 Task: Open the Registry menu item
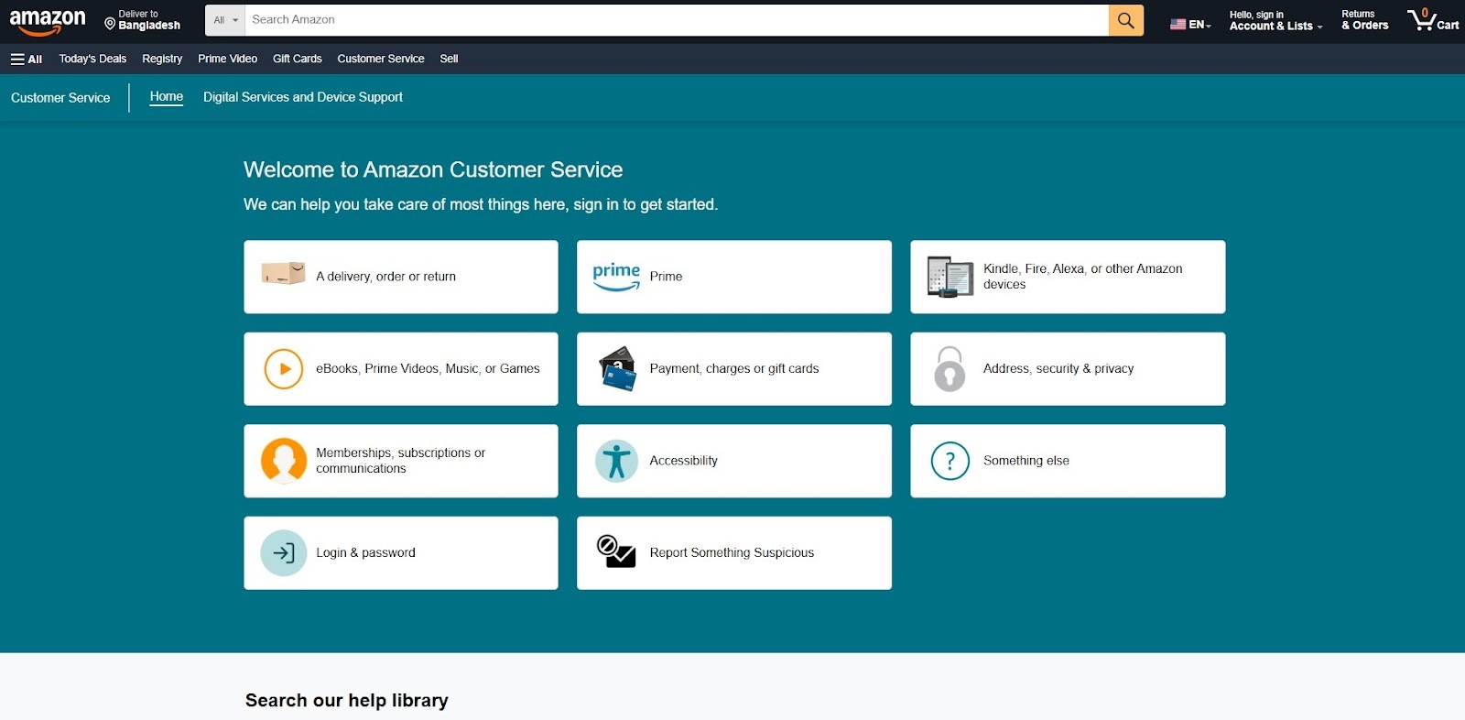tap(162, 59)
